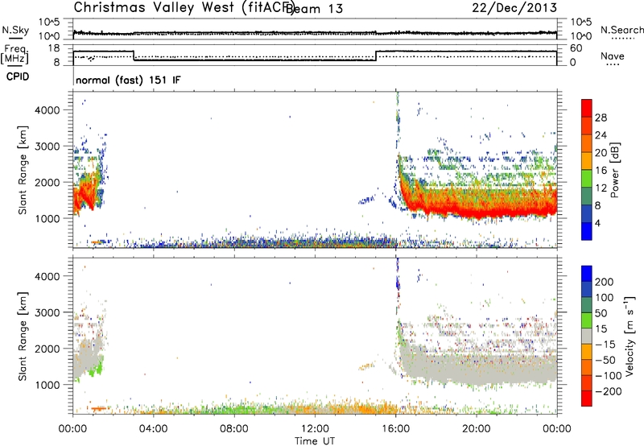This screenshot has width=644, height=446.
Task: Click the '20:00' time tick label
Action: [477, 429]
